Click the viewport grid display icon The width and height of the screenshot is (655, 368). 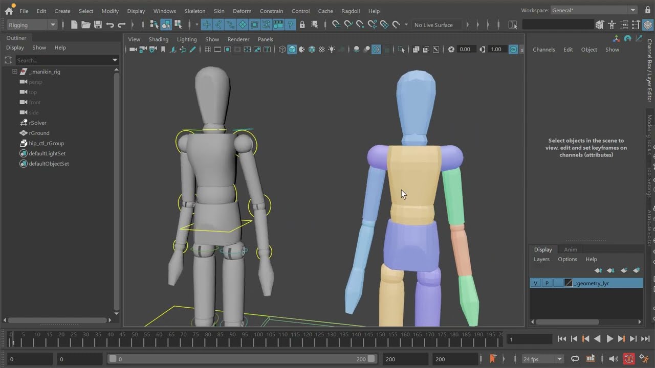pyautogui.click(x=207, y=50)
